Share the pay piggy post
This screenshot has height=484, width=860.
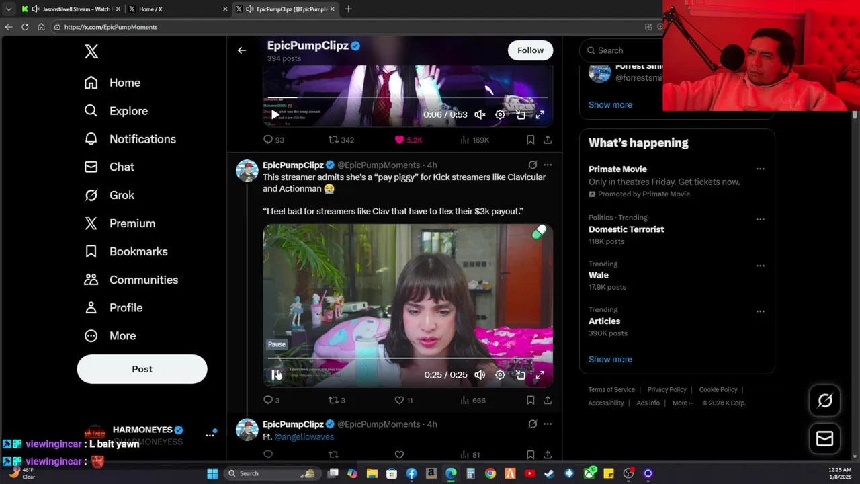click(548, 400)
